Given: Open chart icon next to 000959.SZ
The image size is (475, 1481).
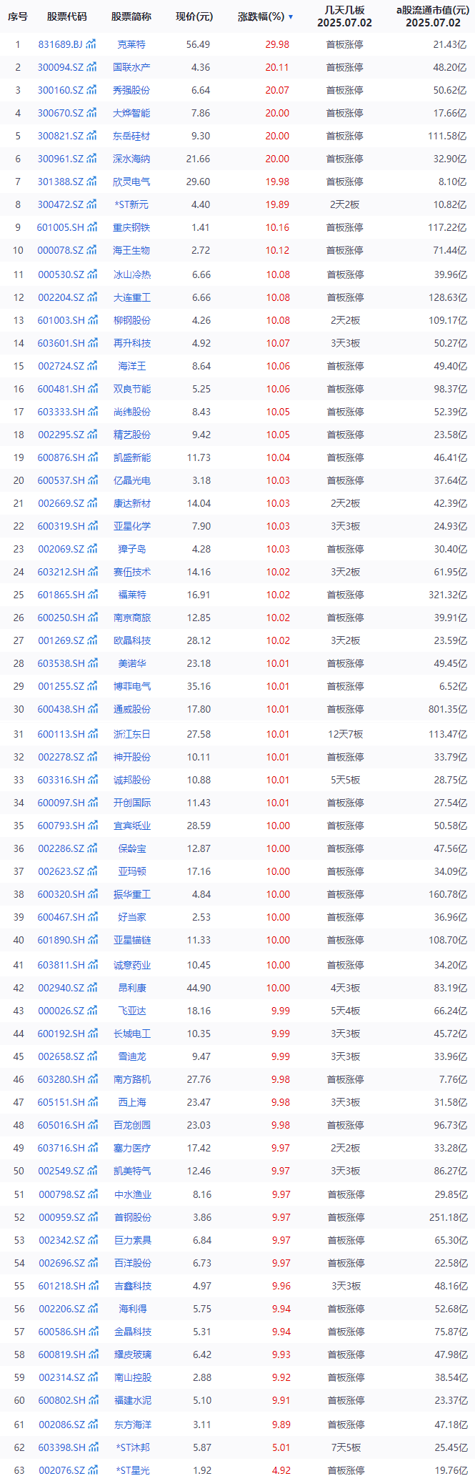Looking at the screenshot, I should (92, 1217).
